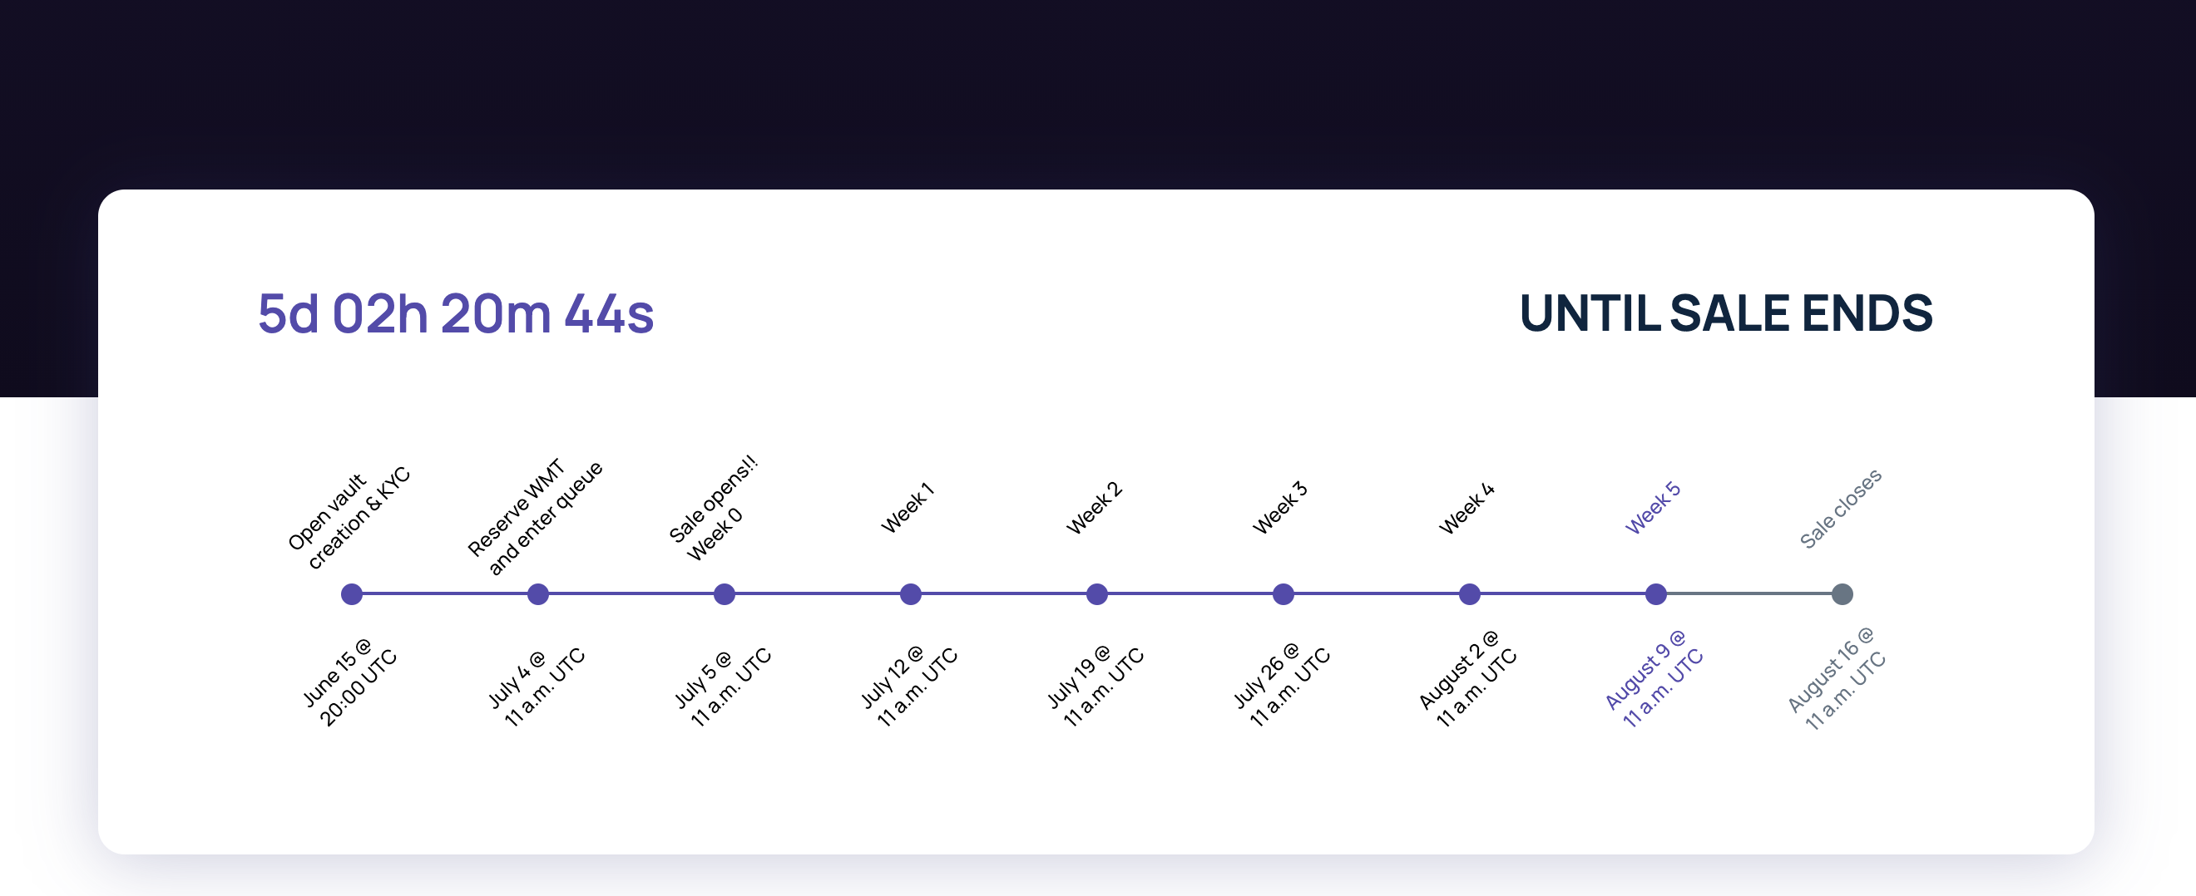Select the July 4 timeline marker
The height and width of the screenshot is (896, 2196).
pyautogui.click(x=538, y=593)
